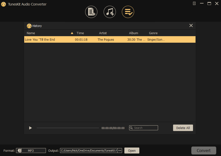Open the app menu icon near minimize button

(x=194, y=3)
